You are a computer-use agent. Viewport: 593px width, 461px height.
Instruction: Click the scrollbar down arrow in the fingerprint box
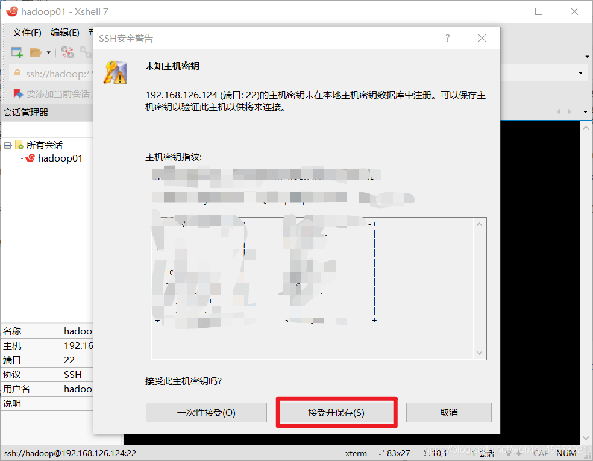479,353
